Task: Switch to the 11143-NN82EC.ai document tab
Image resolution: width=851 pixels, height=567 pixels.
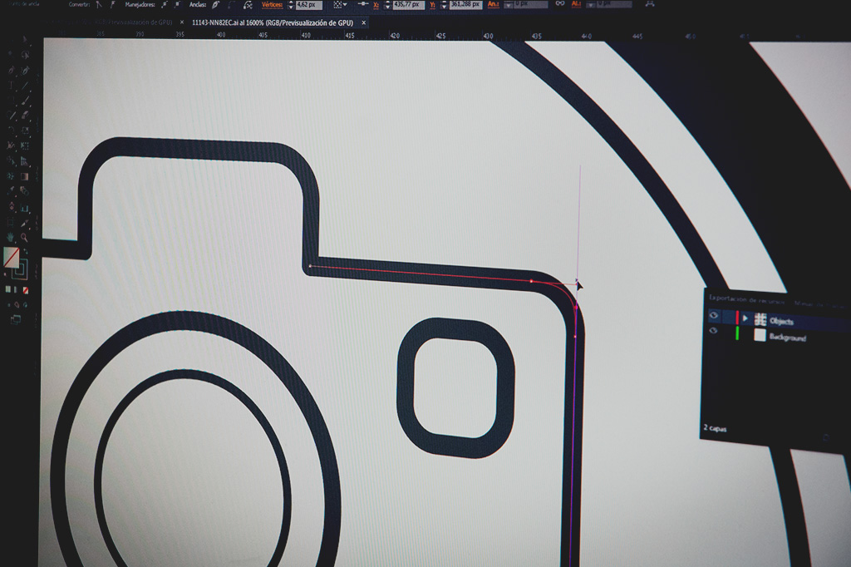Action: pos(273,22)
